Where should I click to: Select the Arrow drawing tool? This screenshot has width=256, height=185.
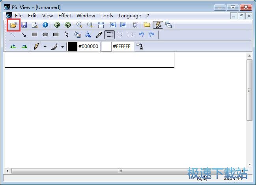(24, 35)
